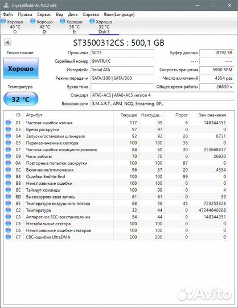The image size is (238, 308).
Task: Click raw value 723255328
Action: pos(215,203)
